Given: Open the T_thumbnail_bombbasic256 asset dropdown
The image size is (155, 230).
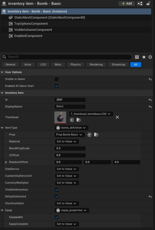Looking at the screenshot, I should coord(91,114).
